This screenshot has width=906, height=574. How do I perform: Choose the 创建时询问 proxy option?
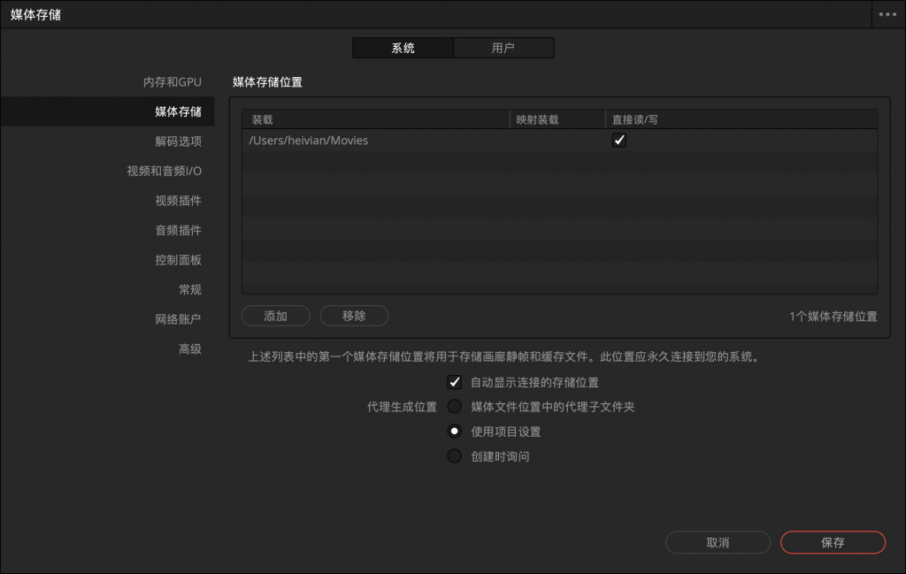(x=454, y=455)
